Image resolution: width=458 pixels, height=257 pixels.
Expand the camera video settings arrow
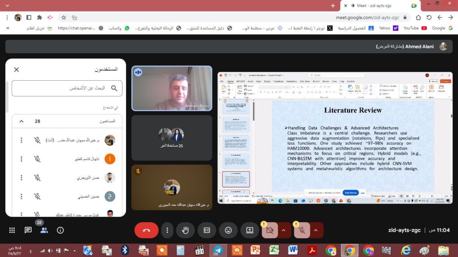pyautogui.click(x=283, y=230)
